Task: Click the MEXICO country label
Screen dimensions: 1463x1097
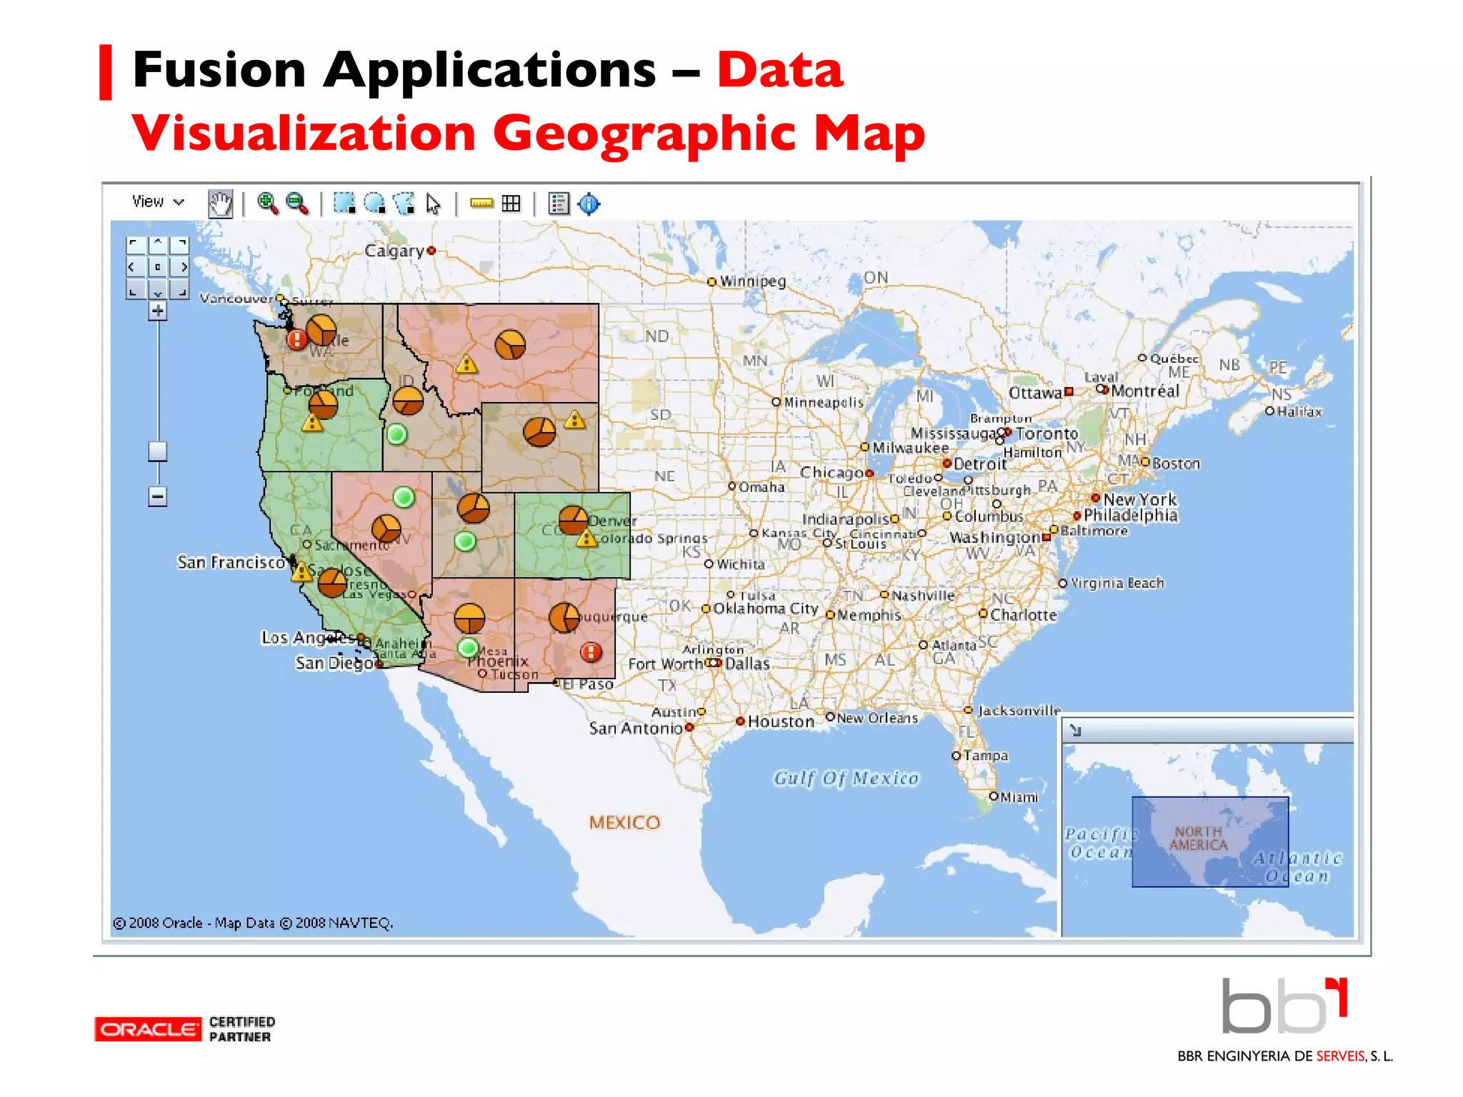Action: [625, 823]
